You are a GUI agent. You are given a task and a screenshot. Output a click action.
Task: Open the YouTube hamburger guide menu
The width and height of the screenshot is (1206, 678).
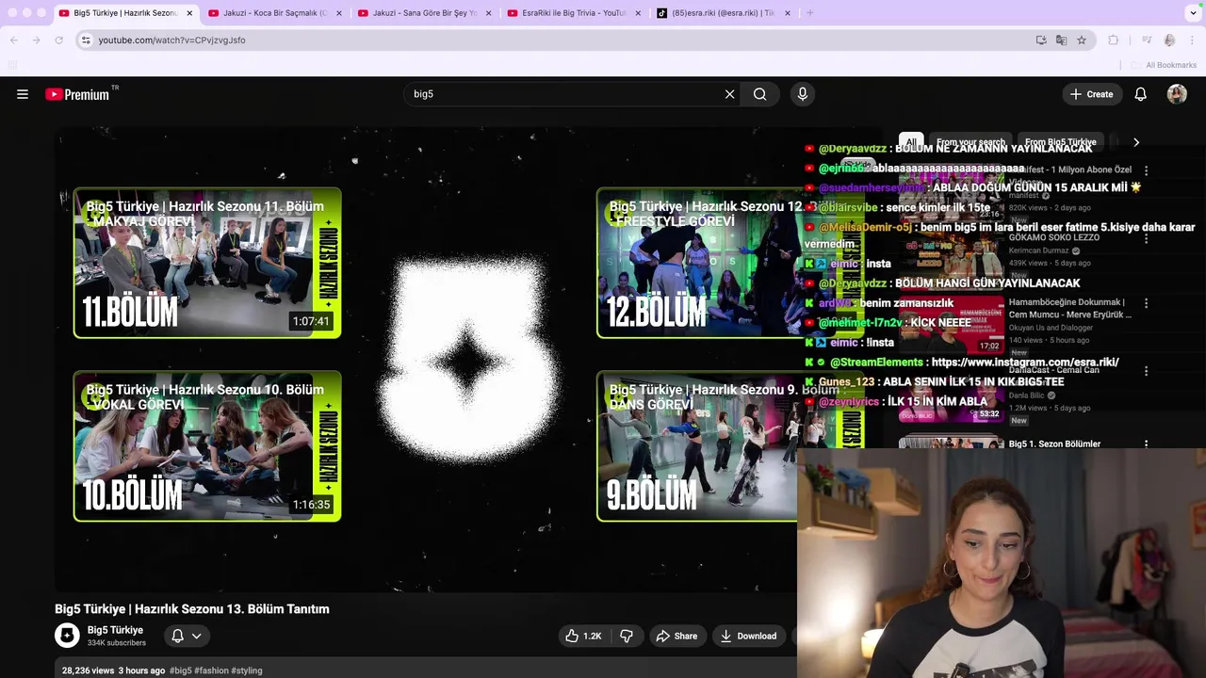tap(23, 94)
